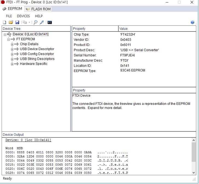This screenshot has height=184, width=199.
Task: Click the Device: 0 heading in Device Output
Action: point(28,140)
